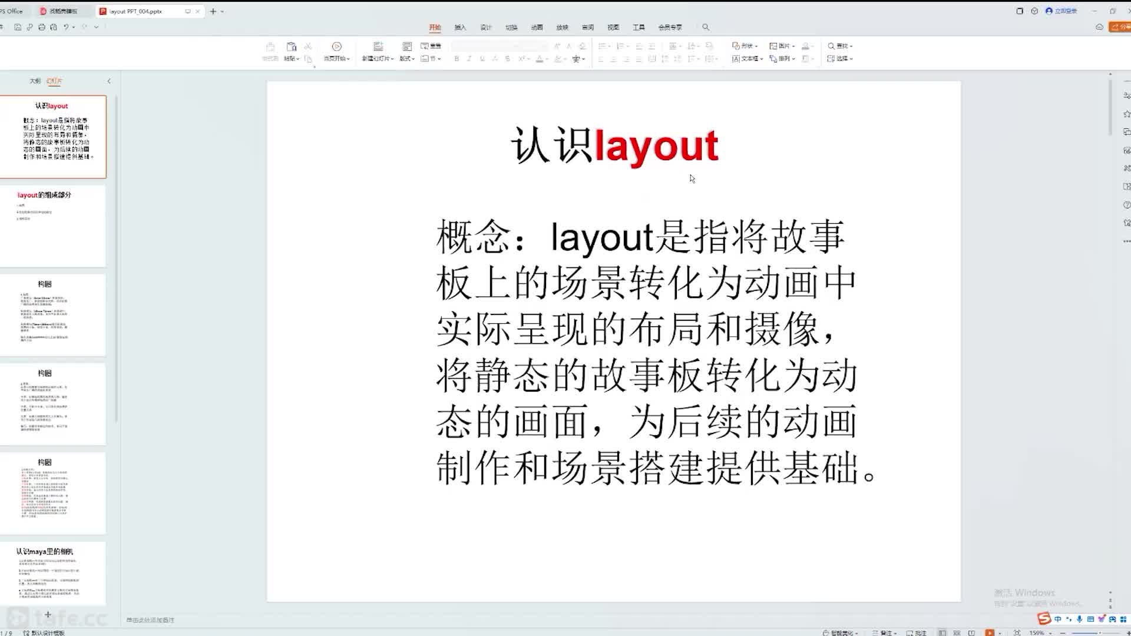Viewport: 1131px width, 636px height.
Task: Toggle Comments from the status bar
Action: (917, 632)
